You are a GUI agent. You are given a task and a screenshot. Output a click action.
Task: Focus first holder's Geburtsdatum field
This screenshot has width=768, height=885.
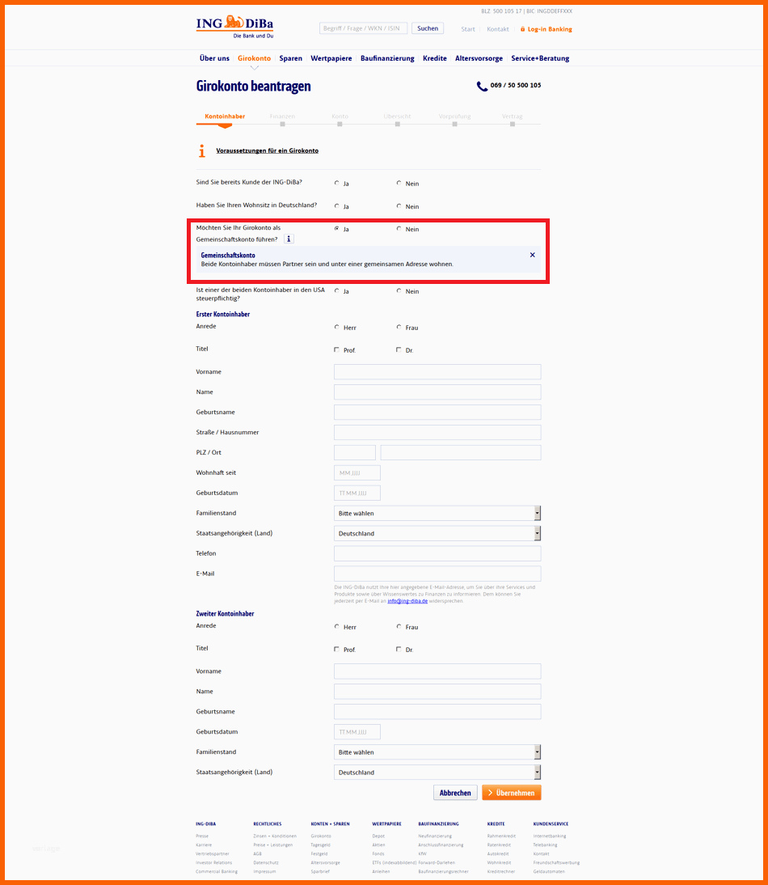click(357, 493)
